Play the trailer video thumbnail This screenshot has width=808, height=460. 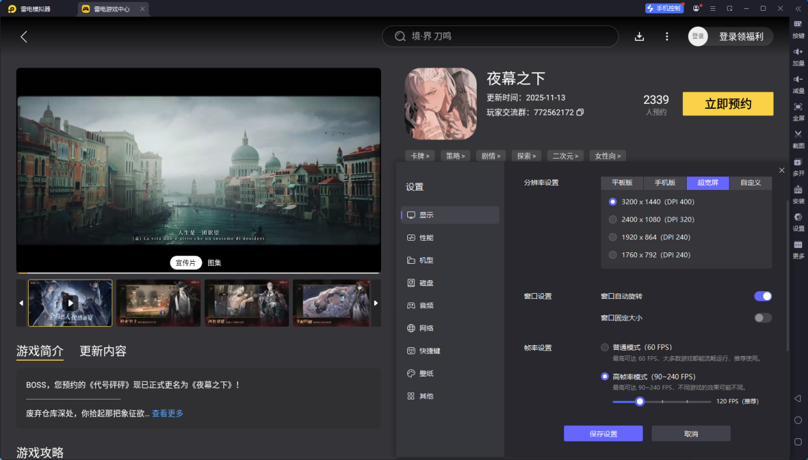[x=70, y=303]
